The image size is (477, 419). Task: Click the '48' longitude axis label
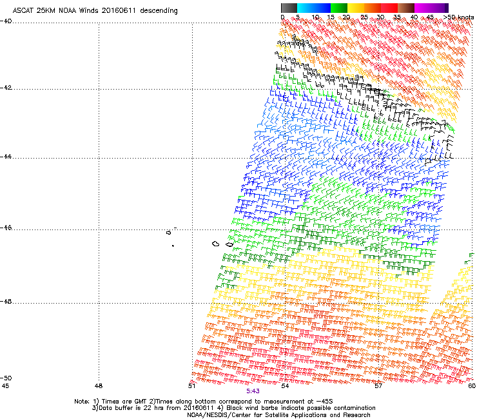(x=99, y=386)
